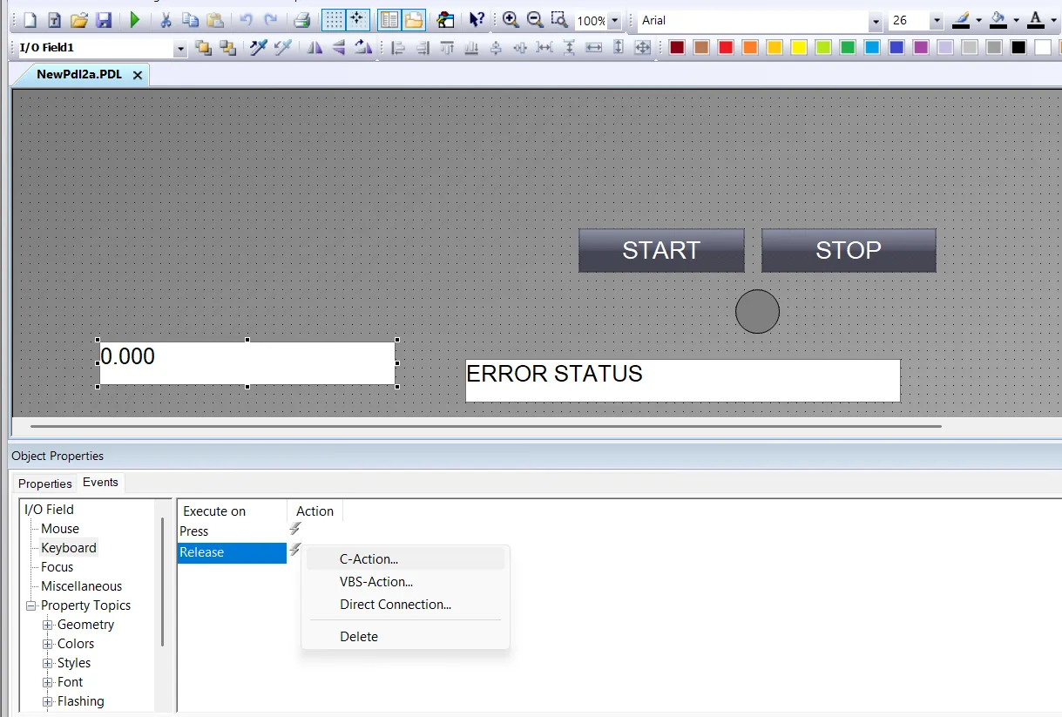The image size is (1062, 717).
Task: Expand the Geometry property topic
Action: (x=50, y=625)
